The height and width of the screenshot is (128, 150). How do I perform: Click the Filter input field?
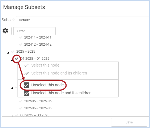(34, 31)
